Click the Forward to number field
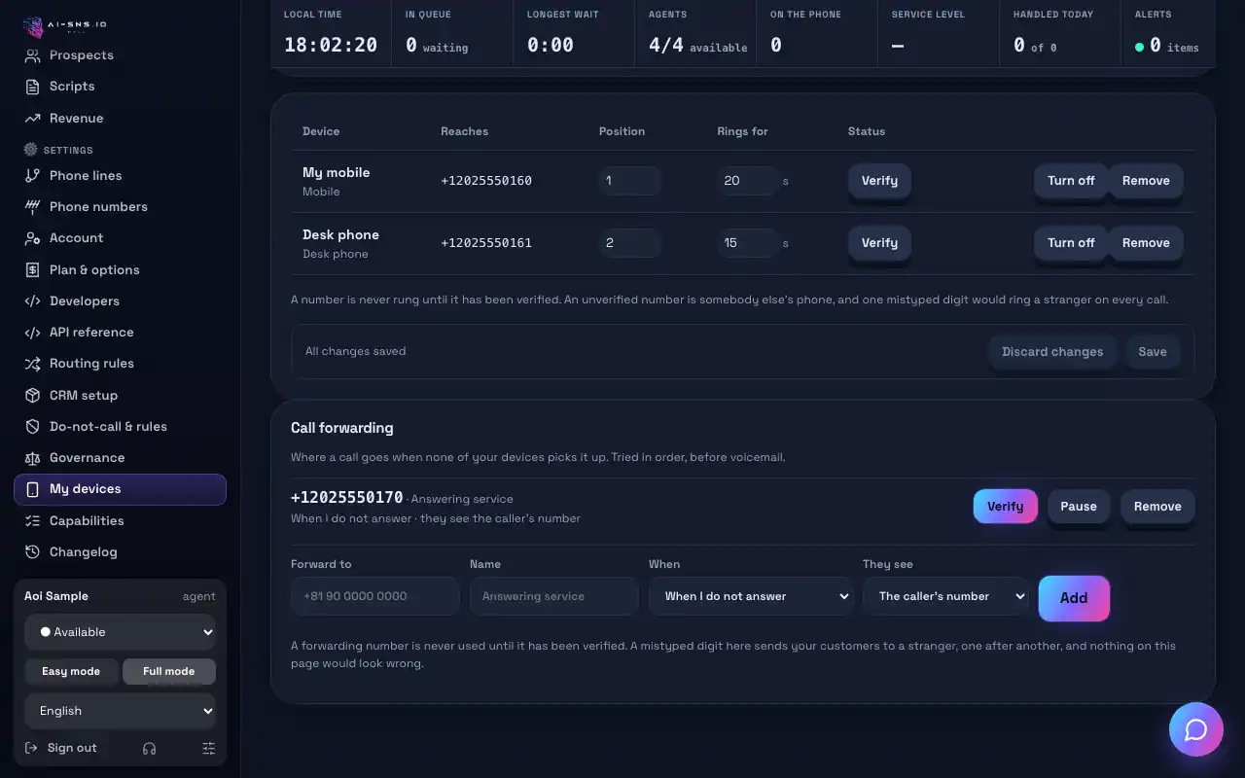1245x778 pixels. tap(374, 596)
